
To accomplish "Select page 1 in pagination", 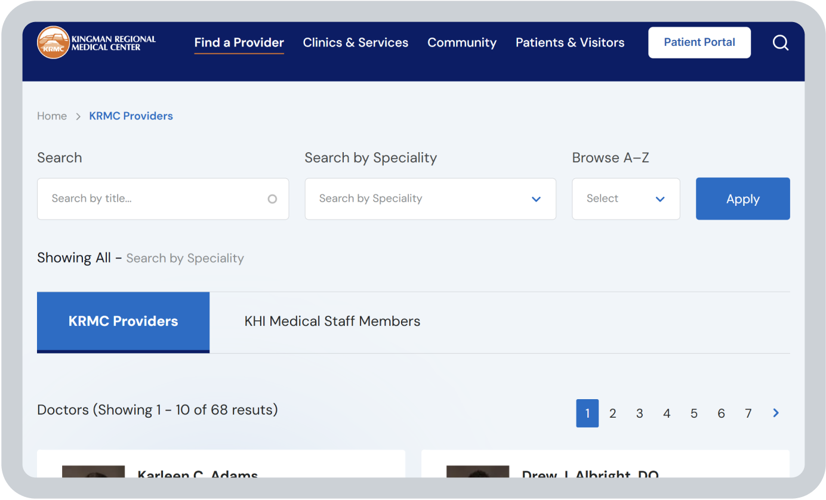I will click(x=587, y=413).
